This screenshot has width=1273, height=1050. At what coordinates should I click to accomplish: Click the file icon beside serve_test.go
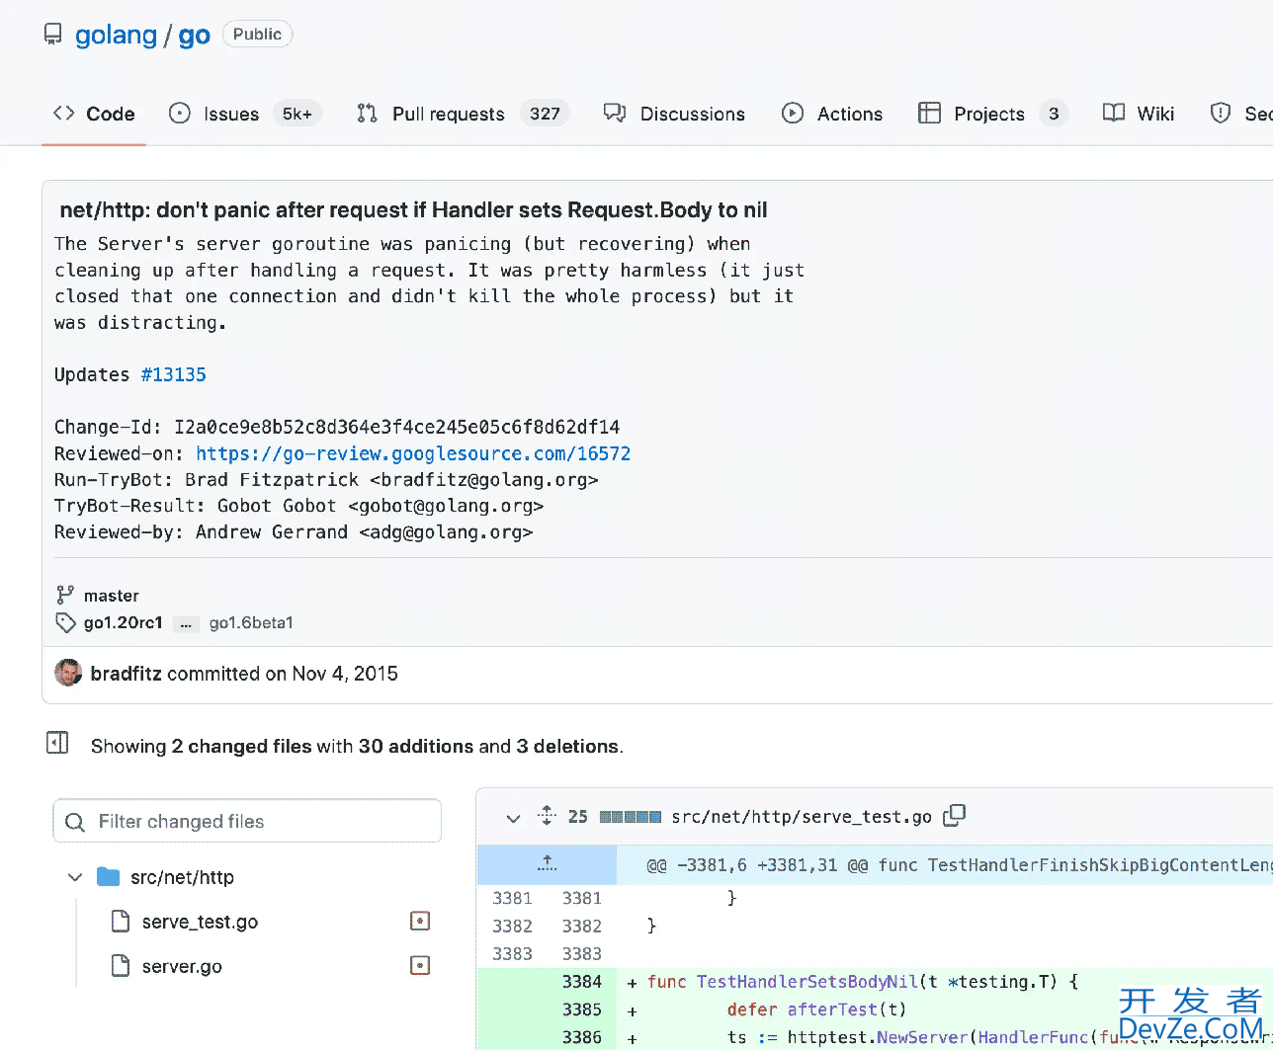click(x=121, y=922)
